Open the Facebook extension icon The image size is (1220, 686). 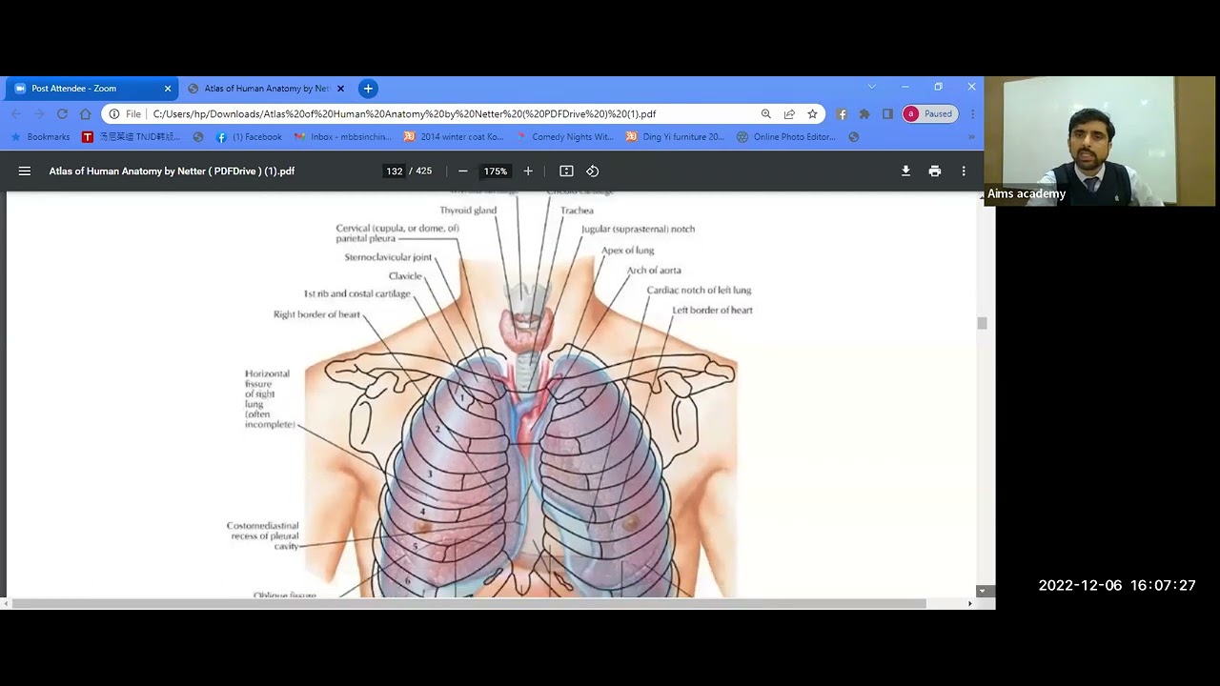(x=842, y=114)
